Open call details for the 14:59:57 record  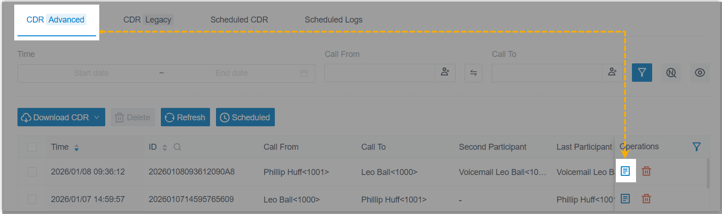(x=625, y=199)
